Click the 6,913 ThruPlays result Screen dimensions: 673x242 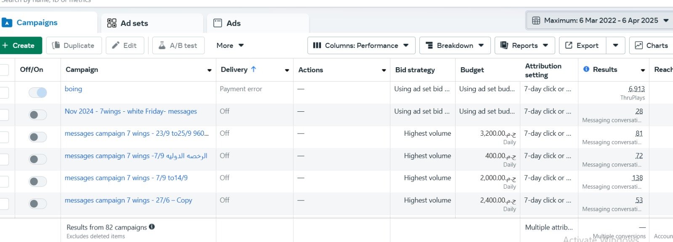click(636, 89)
